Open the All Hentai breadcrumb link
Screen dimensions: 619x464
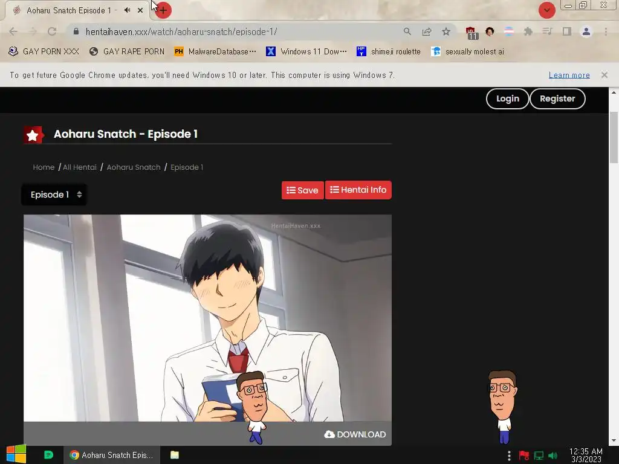point(80,167)
